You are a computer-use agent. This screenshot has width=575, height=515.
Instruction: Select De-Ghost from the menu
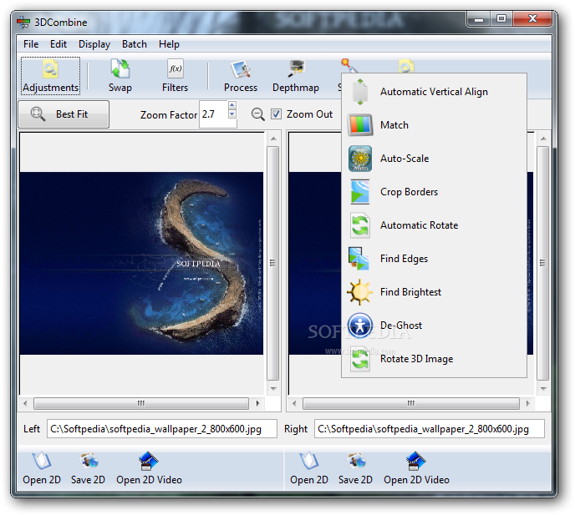[x=435, y=326]
